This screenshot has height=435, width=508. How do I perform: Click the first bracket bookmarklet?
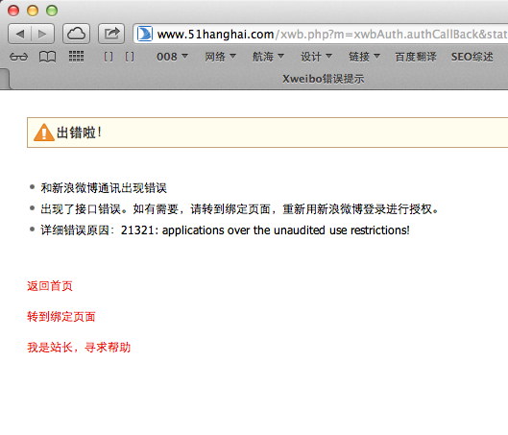tap(109, 57)
